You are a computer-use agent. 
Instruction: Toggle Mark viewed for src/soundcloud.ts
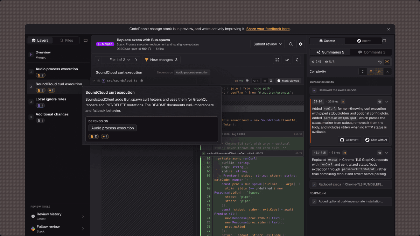[x=288, y=81]
